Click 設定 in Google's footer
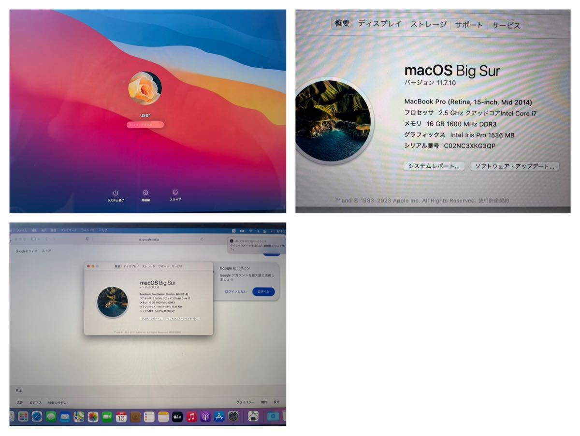The height and width of the screenshot is (436, 580). click(276, 403)
